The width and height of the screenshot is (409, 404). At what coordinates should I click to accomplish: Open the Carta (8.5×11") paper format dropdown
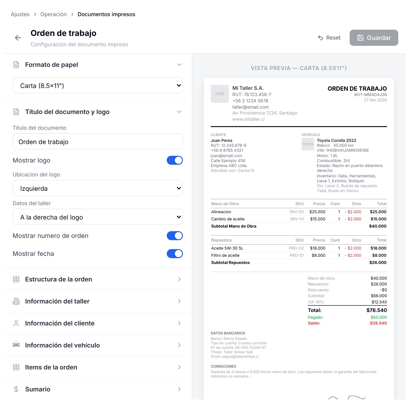(x=98, y=85)
